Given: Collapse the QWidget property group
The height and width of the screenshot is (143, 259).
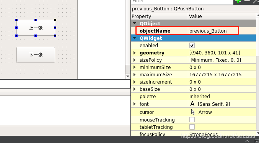Looking at the screenshot, I should tap(134, 38).
